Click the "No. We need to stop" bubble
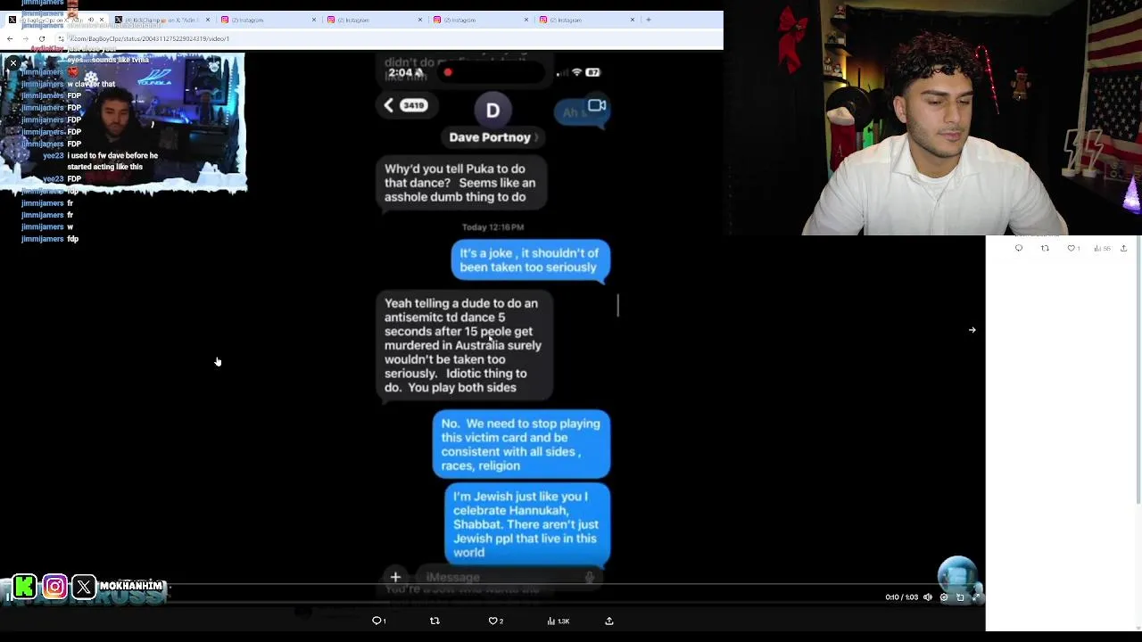The image size is (1142, 642). [521, 444]
